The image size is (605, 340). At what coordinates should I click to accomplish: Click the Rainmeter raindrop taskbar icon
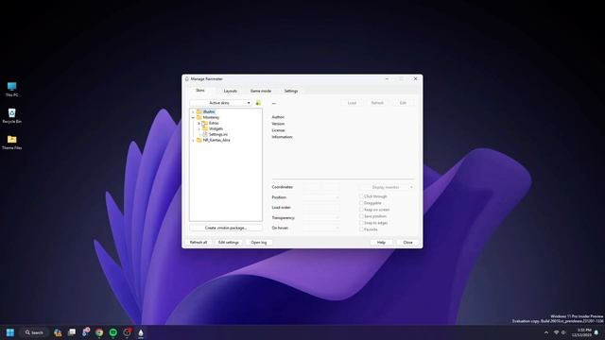coord(141,332)
